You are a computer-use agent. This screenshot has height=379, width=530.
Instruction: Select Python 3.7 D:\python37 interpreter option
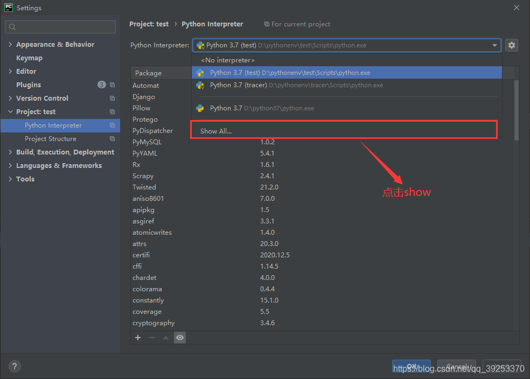click(x=347, y=108)
